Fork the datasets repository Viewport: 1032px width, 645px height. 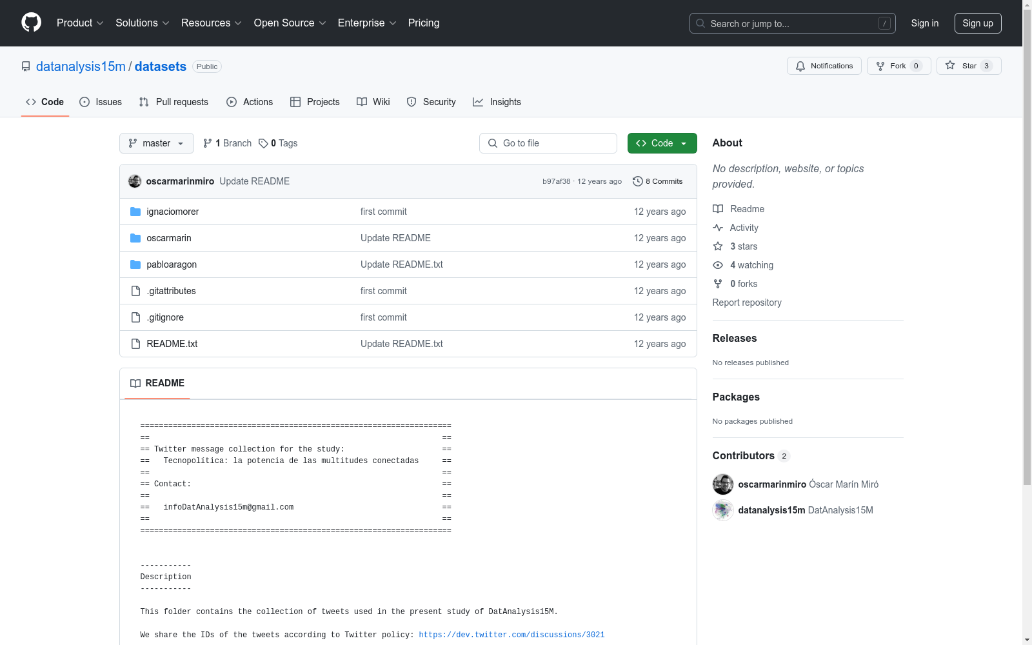coord(899,66)
